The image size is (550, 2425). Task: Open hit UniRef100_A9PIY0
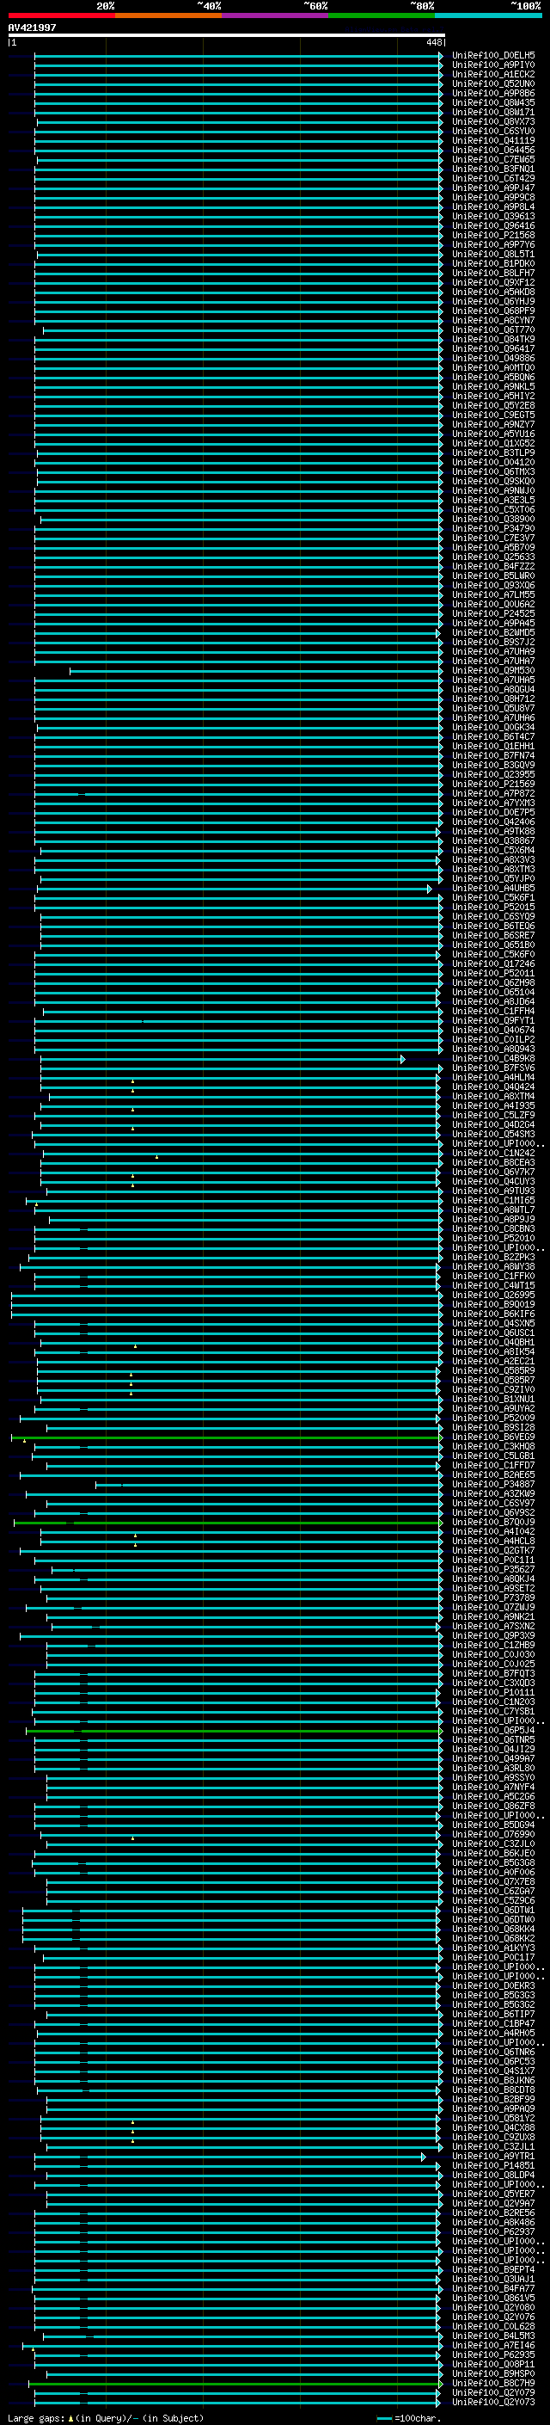tap(493, 65)
